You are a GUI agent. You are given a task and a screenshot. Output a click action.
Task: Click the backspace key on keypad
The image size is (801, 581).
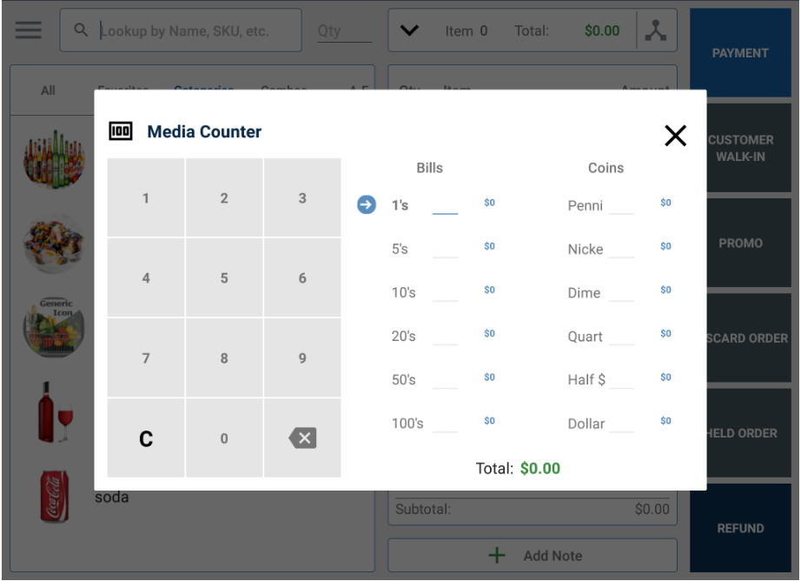pyautogui.click(x=302, y=438)
